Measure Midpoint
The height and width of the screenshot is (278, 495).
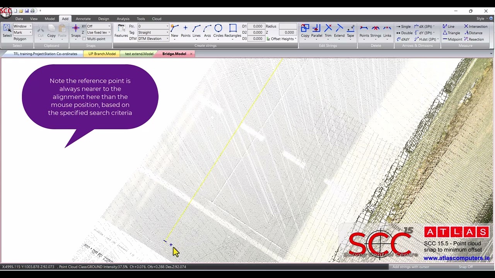point(452,39)
